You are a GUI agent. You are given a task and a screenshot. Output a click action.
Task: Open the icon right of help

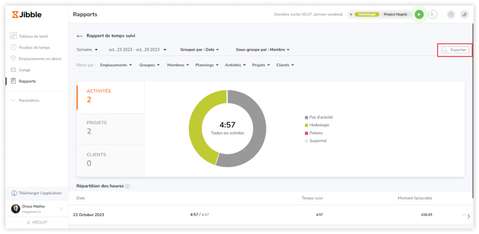tap(465, 14)
